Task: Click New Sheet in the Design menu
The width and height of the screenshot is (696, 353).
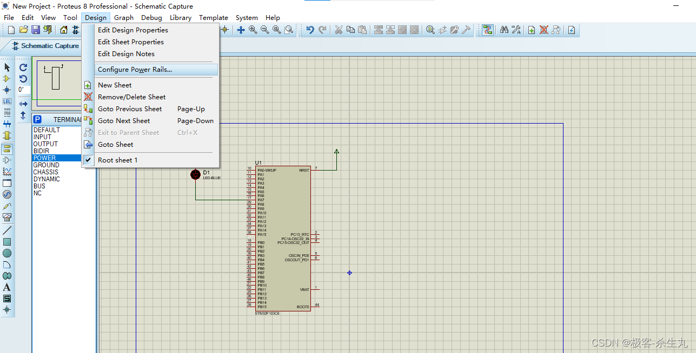Action: (115, 85)
